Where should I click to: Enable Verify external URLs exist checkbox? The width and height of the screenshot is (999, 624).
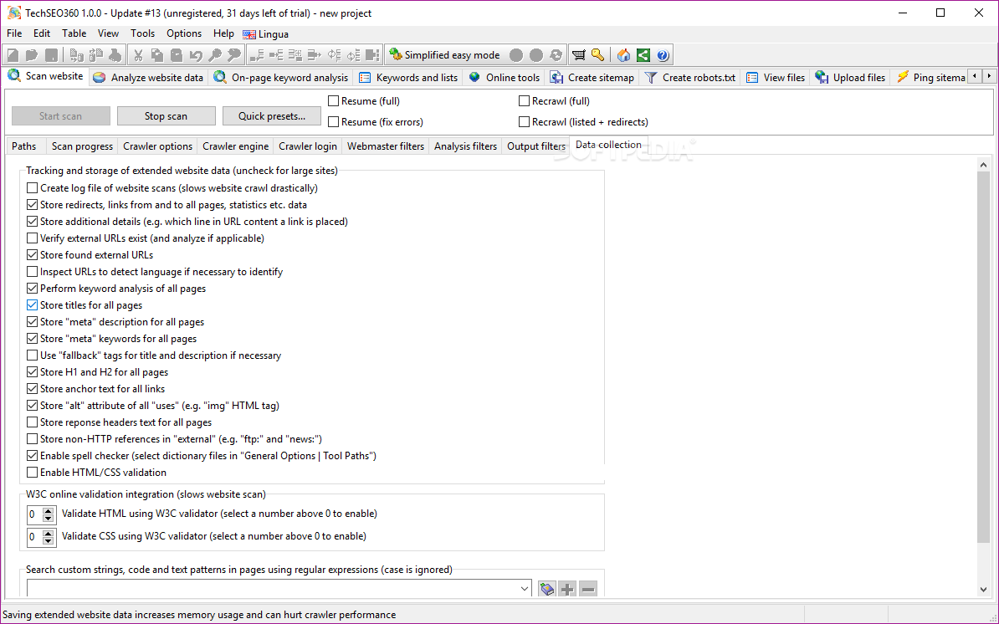tap(33, 238)
